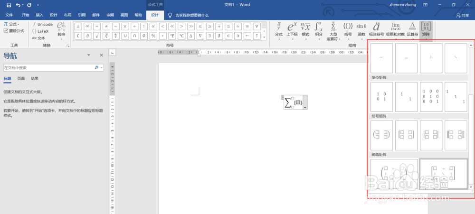
Task: Insert the up arrow ↑ symbol
Action: [x=256, y=36]
